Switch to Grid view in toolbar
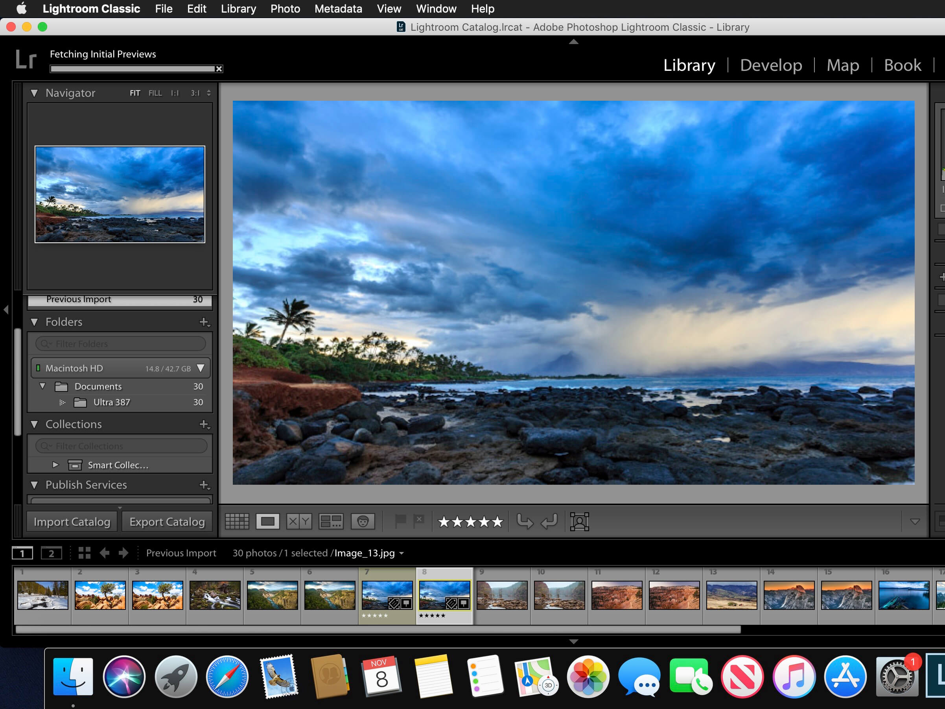945x709 pixels. [237, 521]
